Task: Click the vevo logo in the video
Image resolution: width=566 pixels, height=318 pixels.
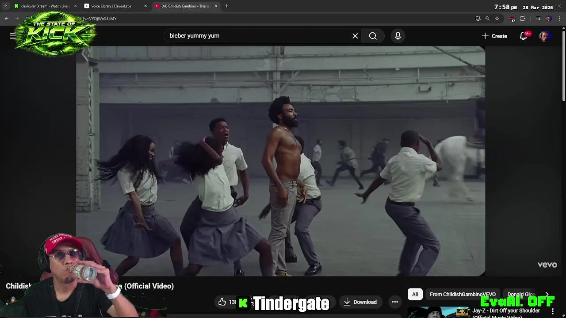Action: (547, 265)
